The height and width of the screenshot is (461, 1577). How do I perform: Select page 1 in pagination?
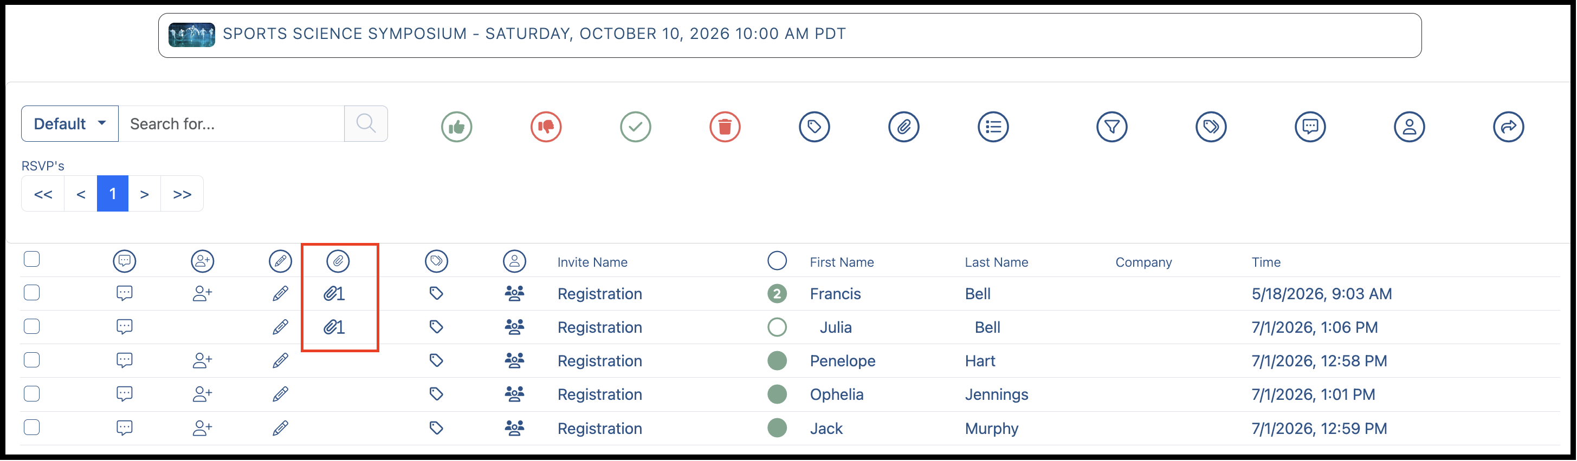[113, 194]
